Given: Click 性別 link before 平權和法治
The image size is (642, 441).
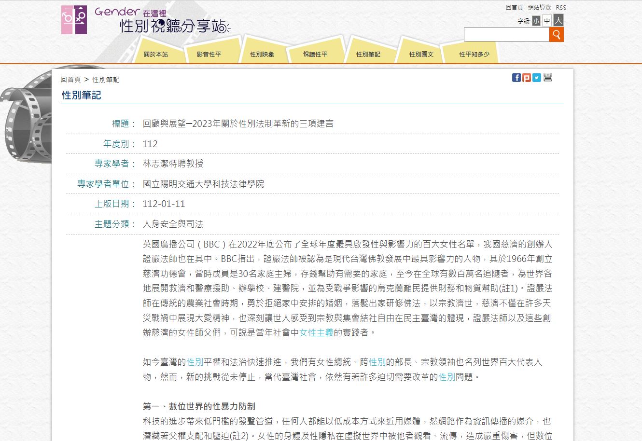Looking at the screenshot, I should click(x=195, y=362).
